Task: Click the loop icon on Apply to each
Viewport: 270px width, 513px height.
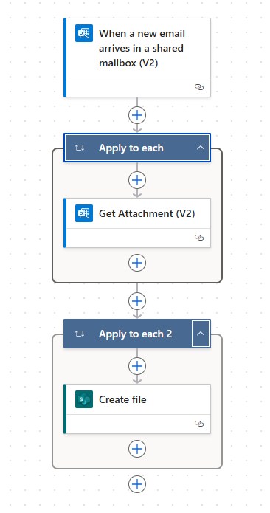Action: pyautogui.click(x=80, y=148)
